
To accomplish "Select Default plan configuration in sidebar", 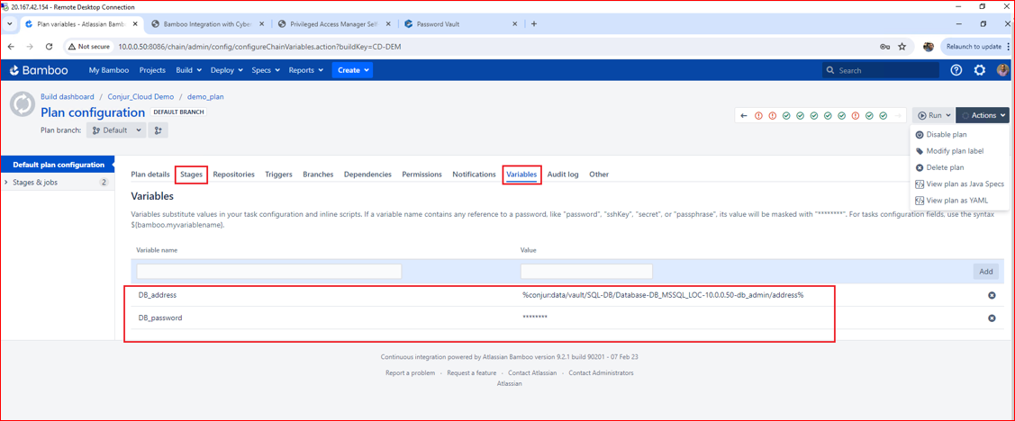I will (x=59, y=165).
